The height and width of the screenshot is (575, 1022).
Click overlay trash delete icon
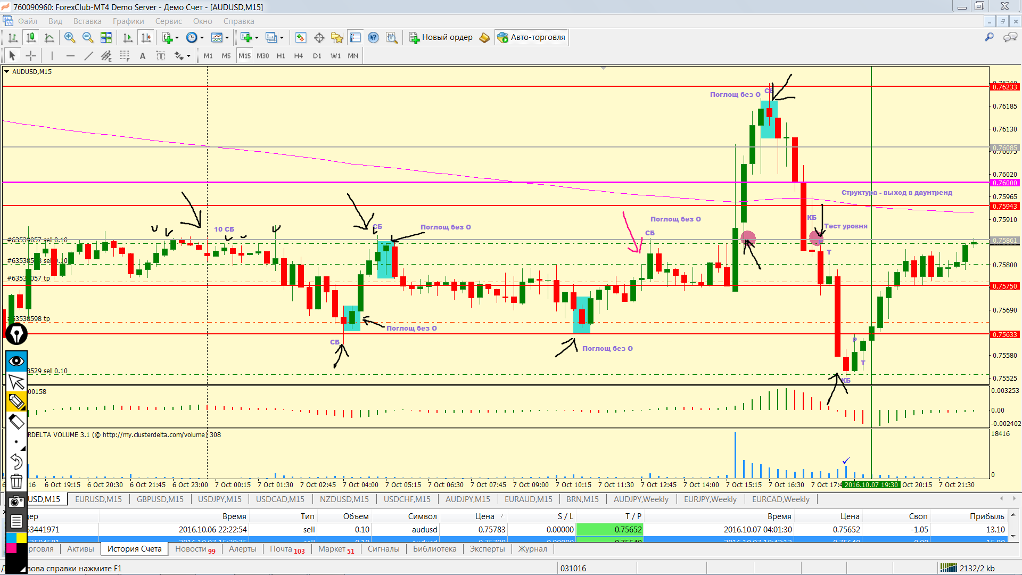tap(17, 481)
